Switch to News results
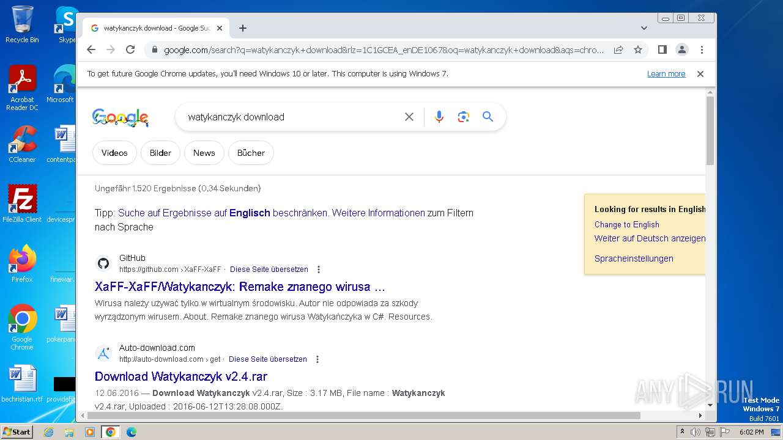Image resolution: width=783 pixels, height=440 pixels. 204,153
